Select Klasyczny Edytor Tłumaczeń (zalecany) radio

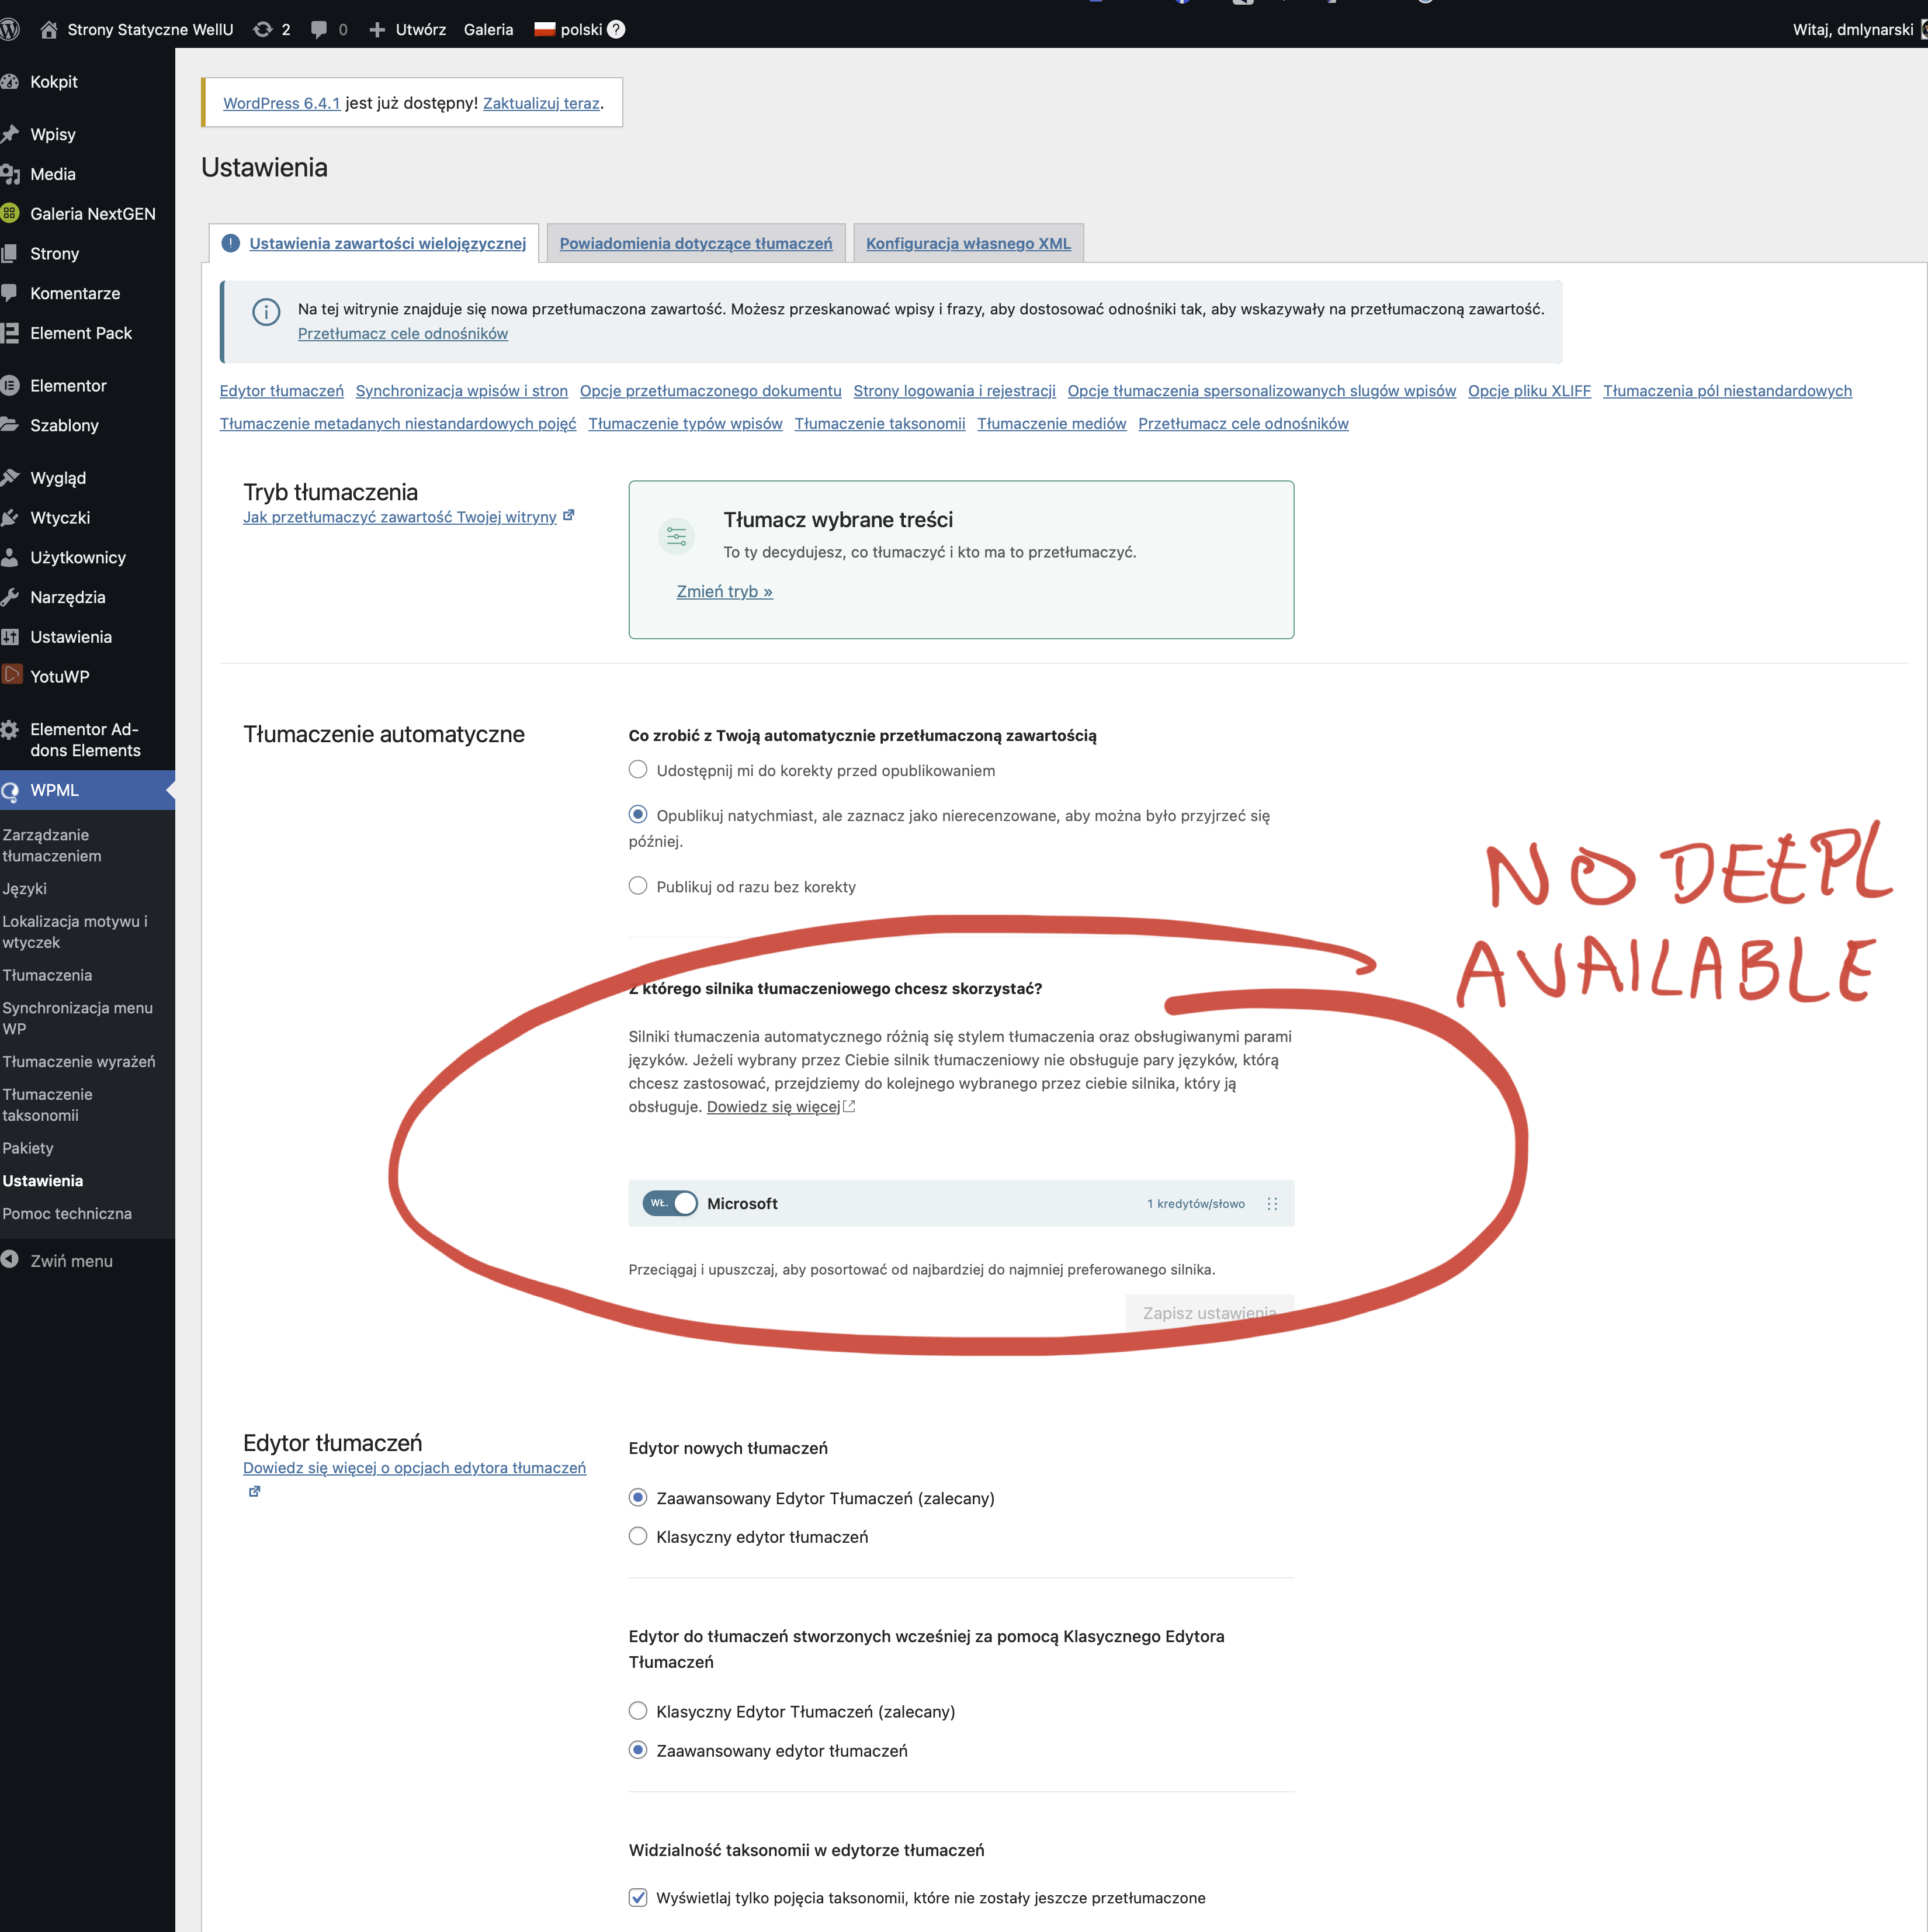[638, 1711]
